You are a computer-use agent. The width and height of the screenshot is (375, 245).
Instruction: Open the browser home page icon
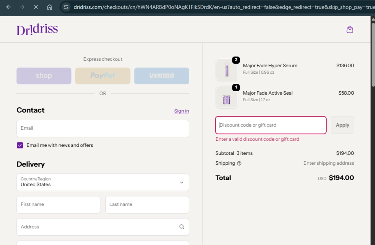click(x=50, y=7)
